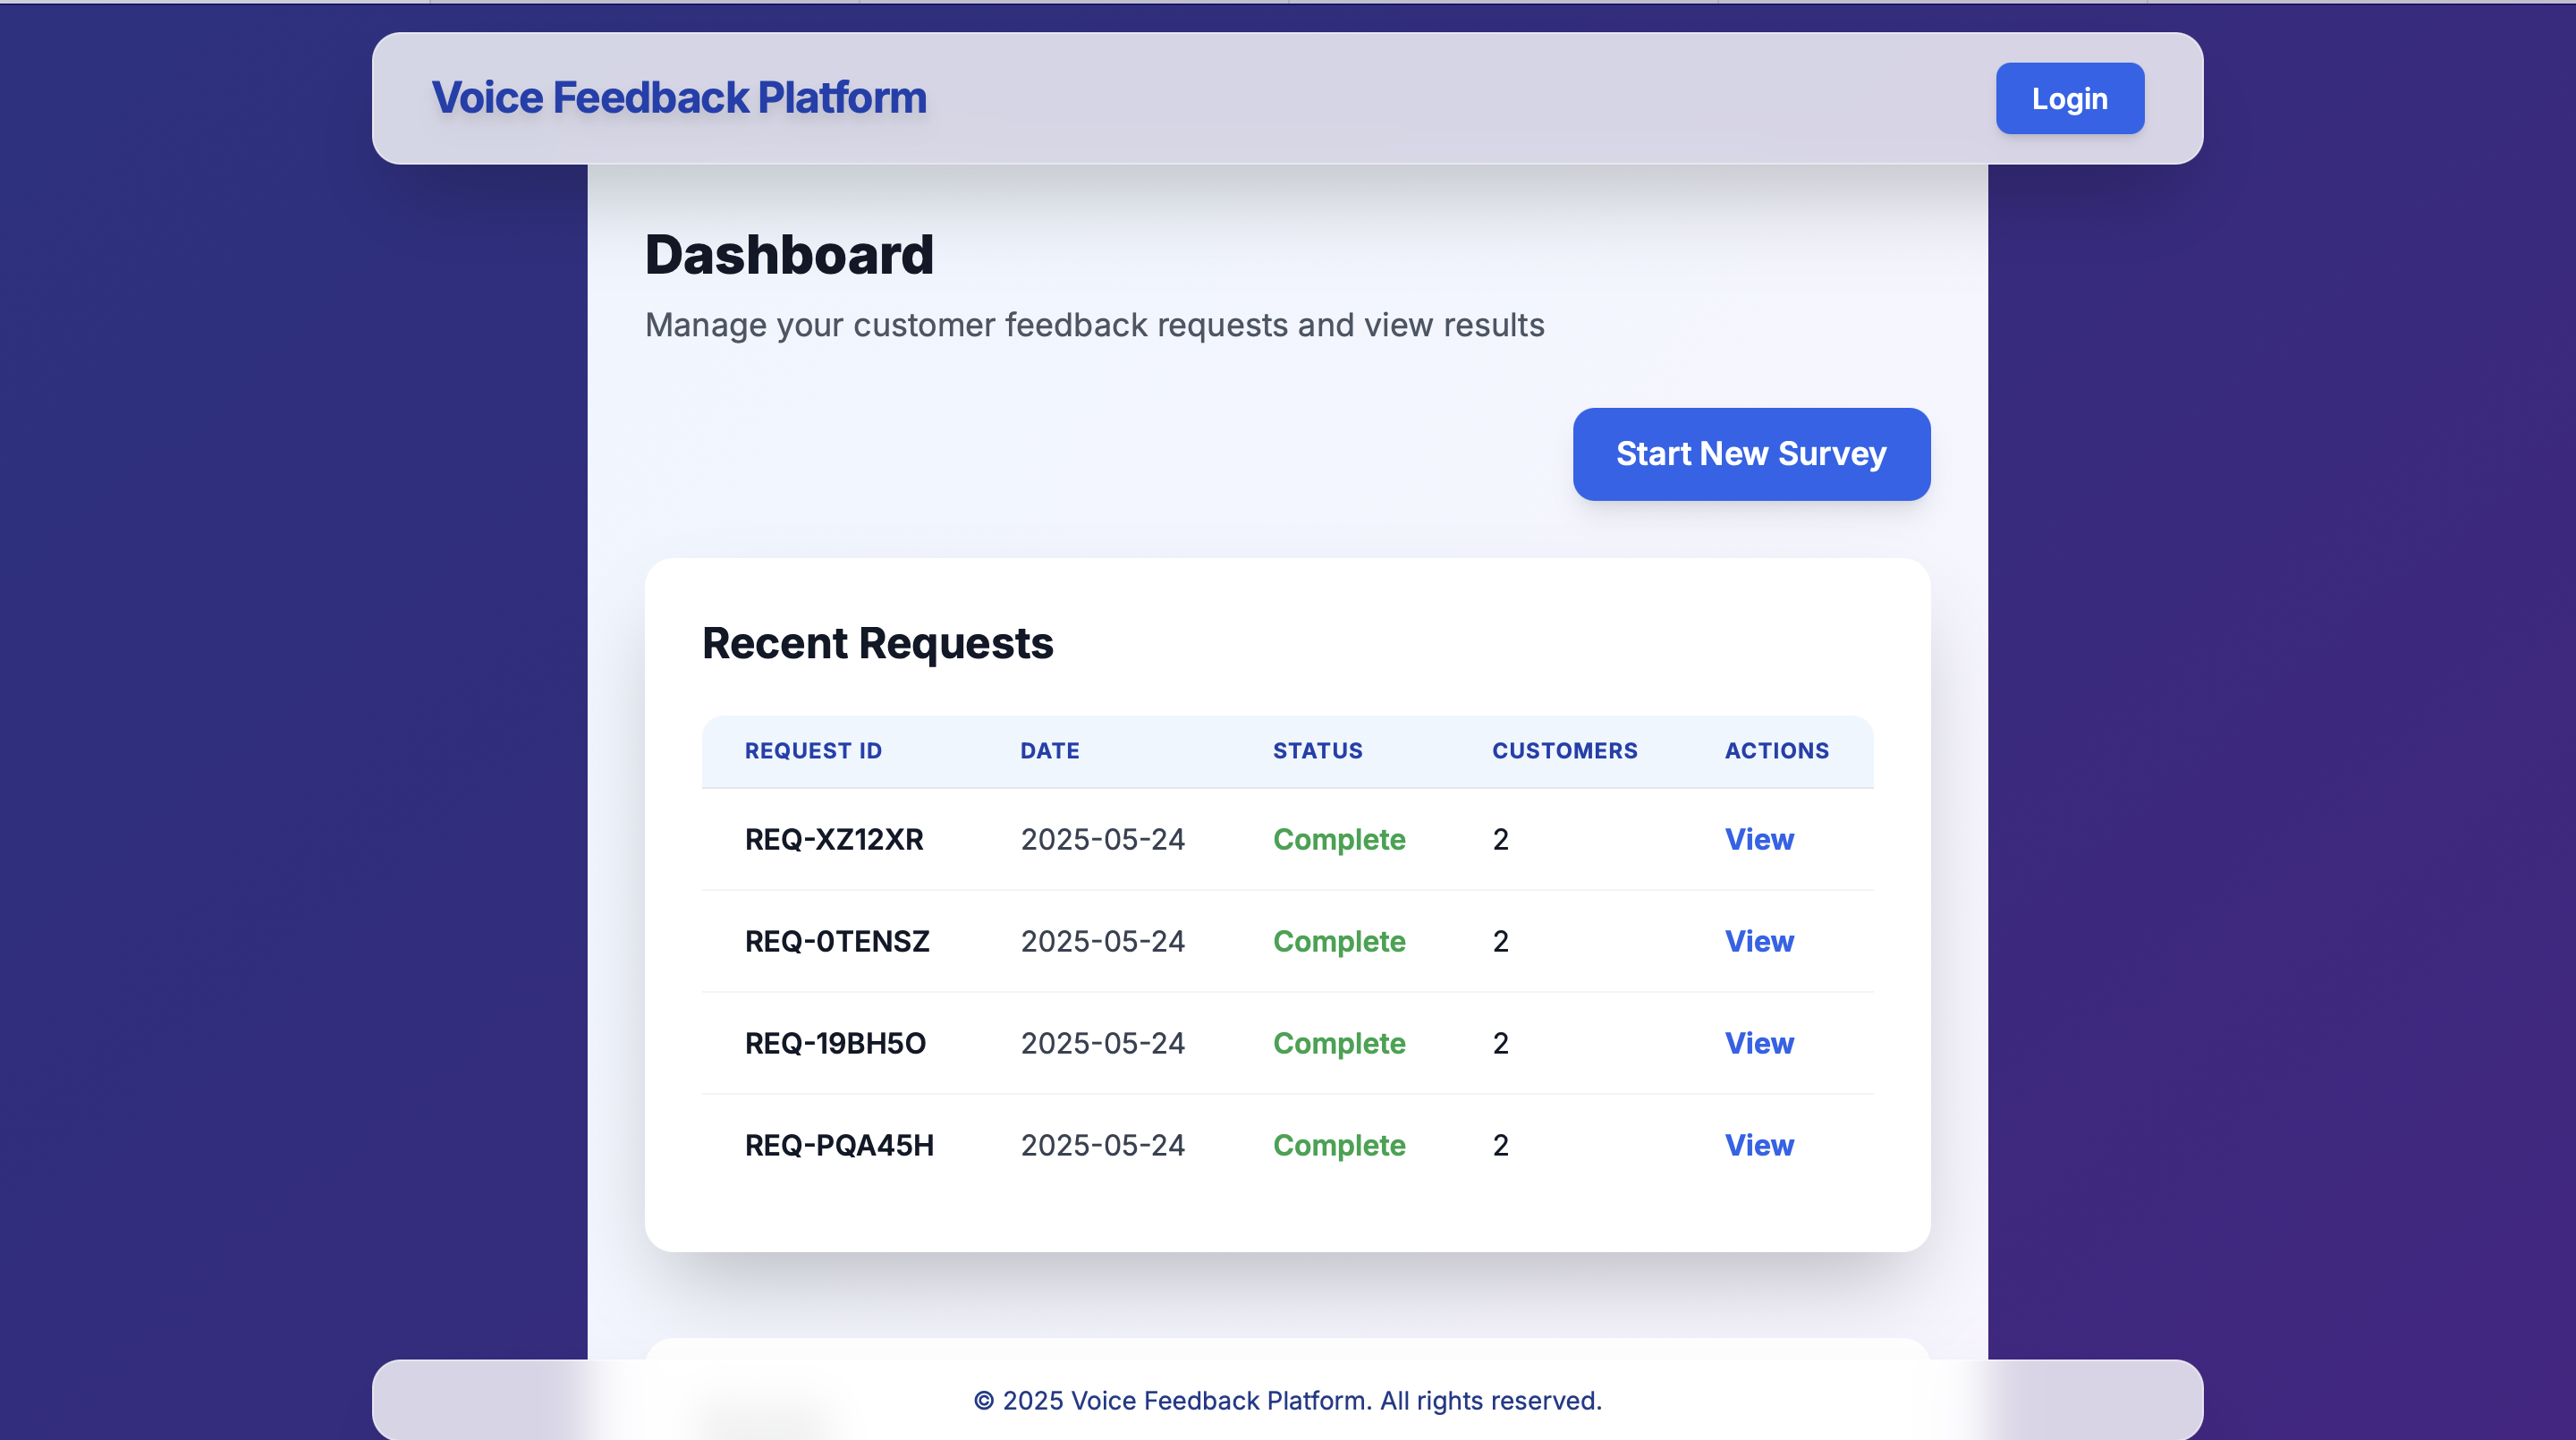
Task: Click the Dashboard page title
Action: point(789,254)
